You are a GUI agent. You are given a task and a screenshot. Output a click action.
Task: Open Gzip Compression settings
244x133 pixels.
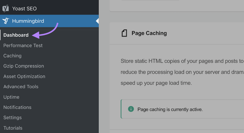[24, 66]
